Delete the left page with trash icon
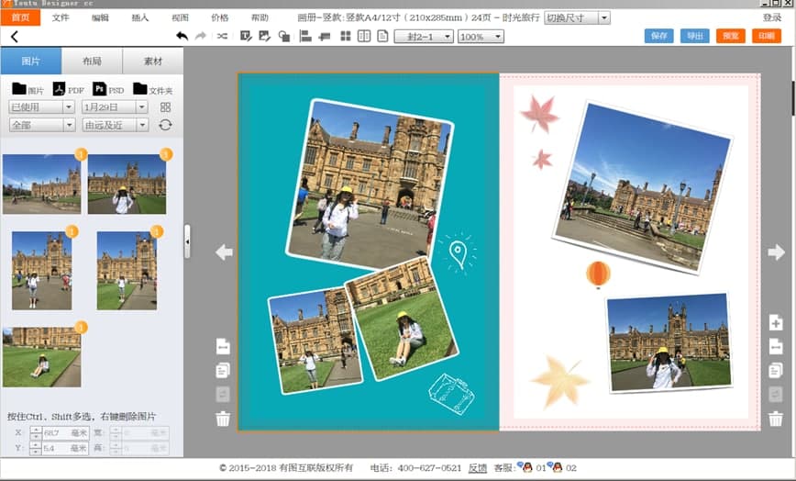Screen dimensions: 796x481 (x=223, y=419)
